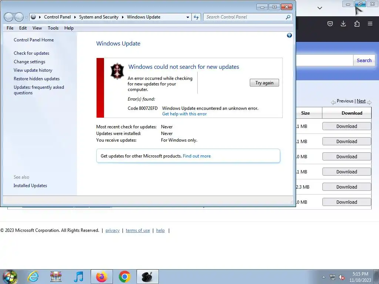Click the treasure chest taskbar icon

point(56,277)
